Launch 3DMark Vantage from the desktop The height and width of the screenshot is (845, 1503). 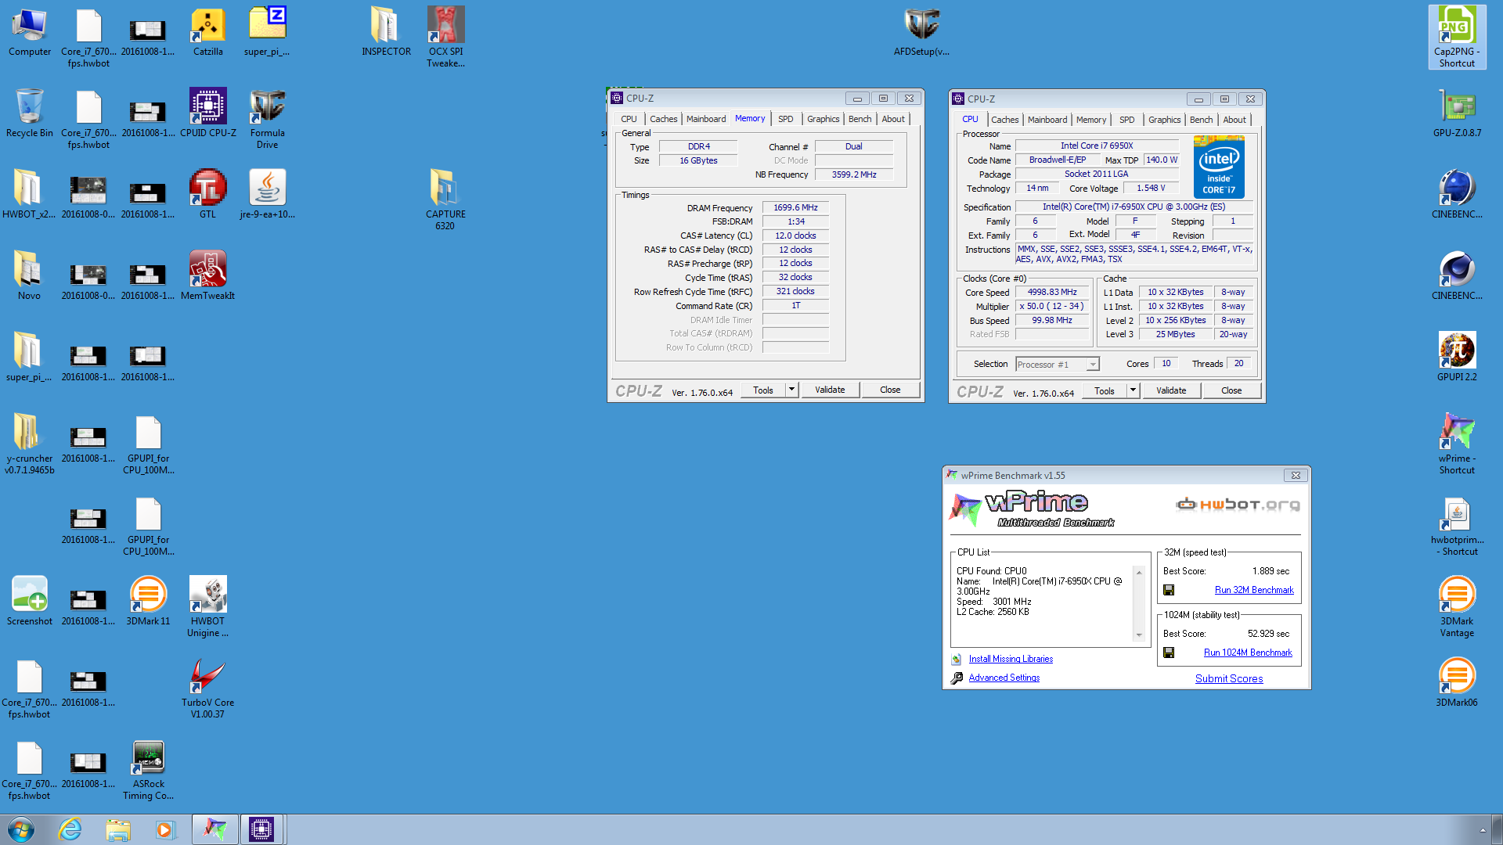(x=1457, y=606)
